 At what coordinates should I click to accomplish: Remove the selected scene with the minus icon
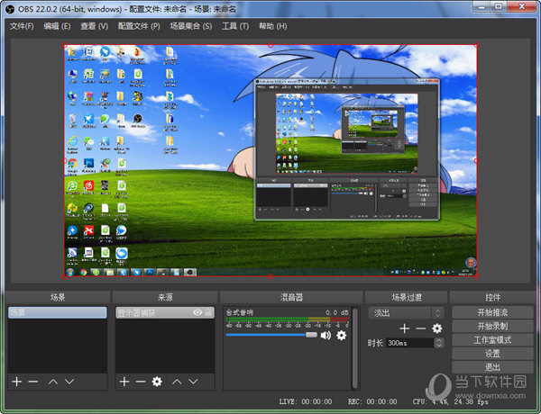click(33, 382)
